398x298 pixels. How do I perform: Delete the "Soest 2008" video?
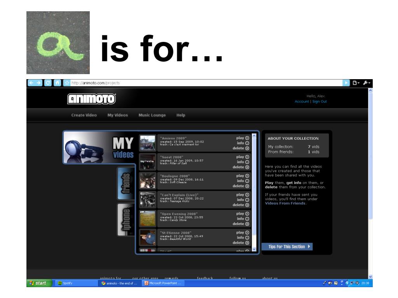coord(241,167)
